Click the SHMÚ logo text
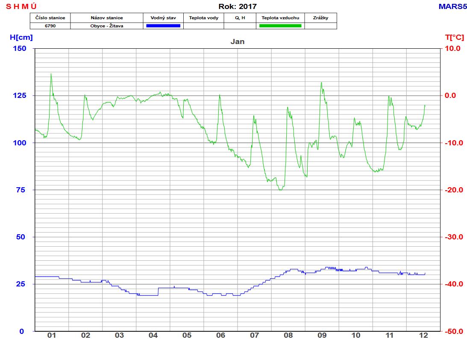Viewport: 467px width, 339px height. [x=21, y=6]
